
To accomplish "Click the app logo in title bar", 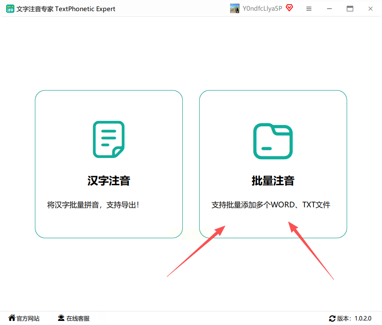I will (10, 9).
